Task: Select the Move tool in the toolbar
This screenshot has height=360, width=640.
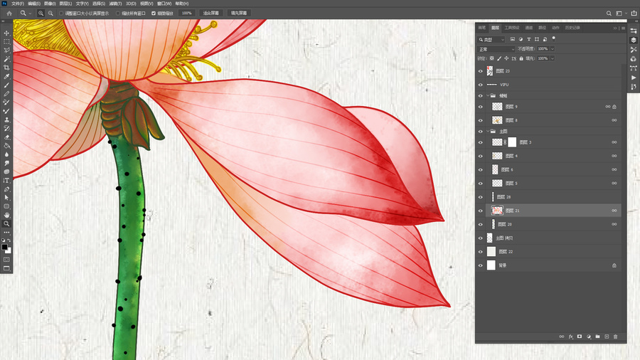Action: [x=6, y=33]
